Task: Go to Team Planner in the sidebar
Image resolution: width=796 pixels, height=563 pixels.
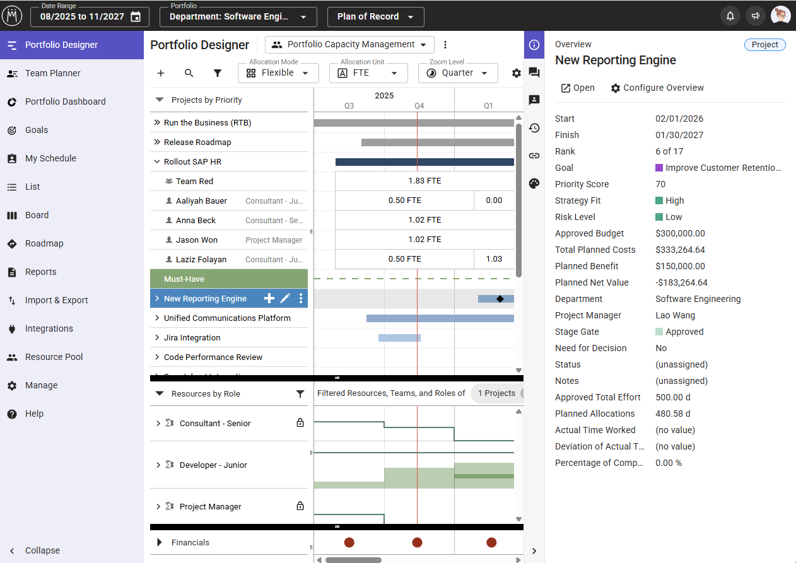Action: click(53, 73)
